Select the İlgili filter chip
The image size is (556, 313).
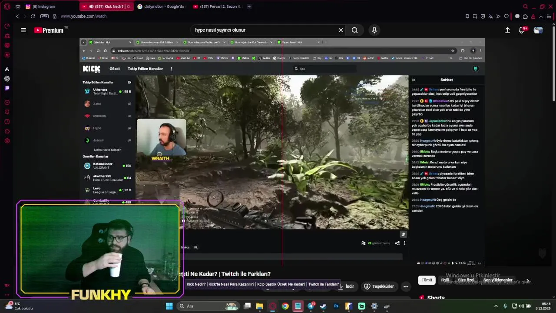point(445,280)
